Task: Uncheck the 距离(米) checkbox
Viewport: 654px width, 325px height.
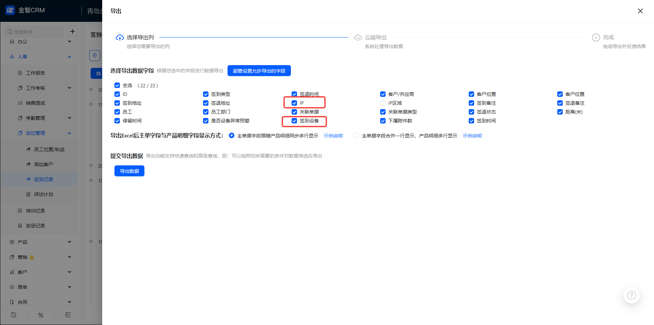Action: [560, 112]
